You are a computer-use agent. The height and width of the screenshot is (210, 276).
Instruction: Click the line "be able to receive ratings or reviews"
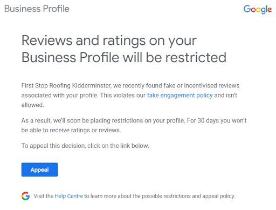click(71, 130)
